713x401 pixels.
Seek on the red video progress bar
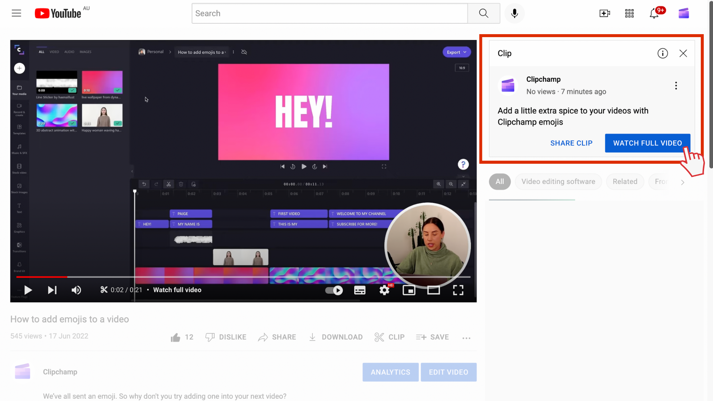click(243, 277)
